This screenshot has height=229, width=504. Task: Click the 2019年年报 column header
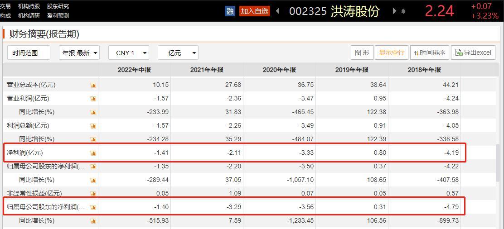352,70
